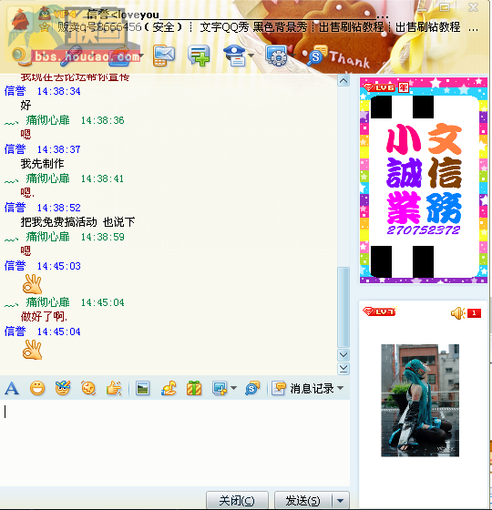
Task: Open send options arrow next to 发送(S)
Action: point(341,501)
